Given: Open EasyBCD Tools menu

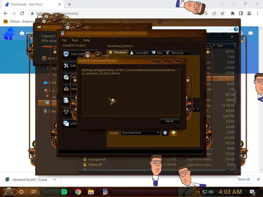Looking at the screenshot, I should tap(75, 40).
